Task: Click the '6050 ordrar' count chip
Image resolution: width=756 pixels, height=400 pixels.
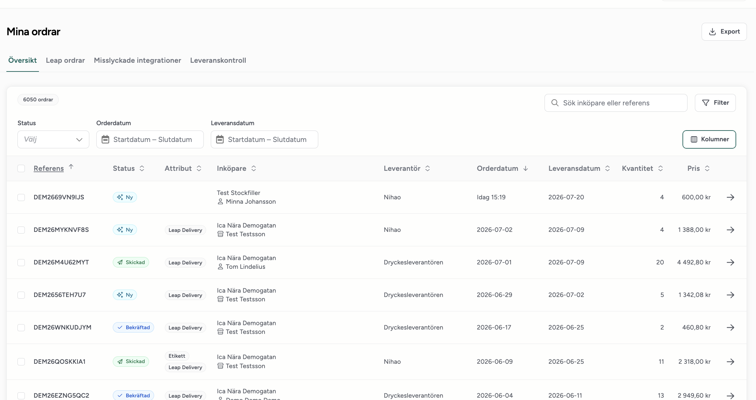Action: [x=38, y=100]
